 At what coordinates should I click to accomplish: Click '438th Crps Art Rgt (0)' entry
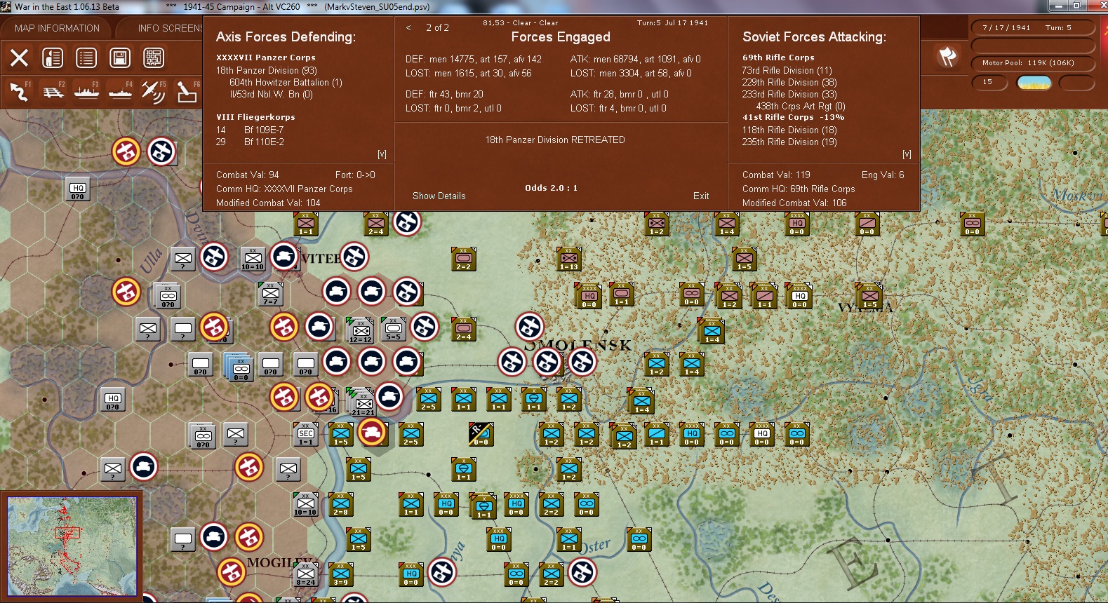click(x=801, y=106)
